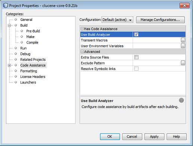Select the Make category
The image size is (193, 146).
(x=30, y=37)
